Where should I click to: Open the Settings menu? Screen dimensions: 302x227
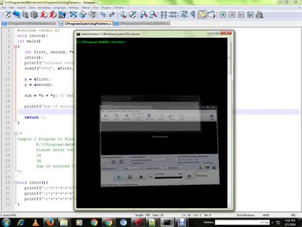(x=74, y=8)
